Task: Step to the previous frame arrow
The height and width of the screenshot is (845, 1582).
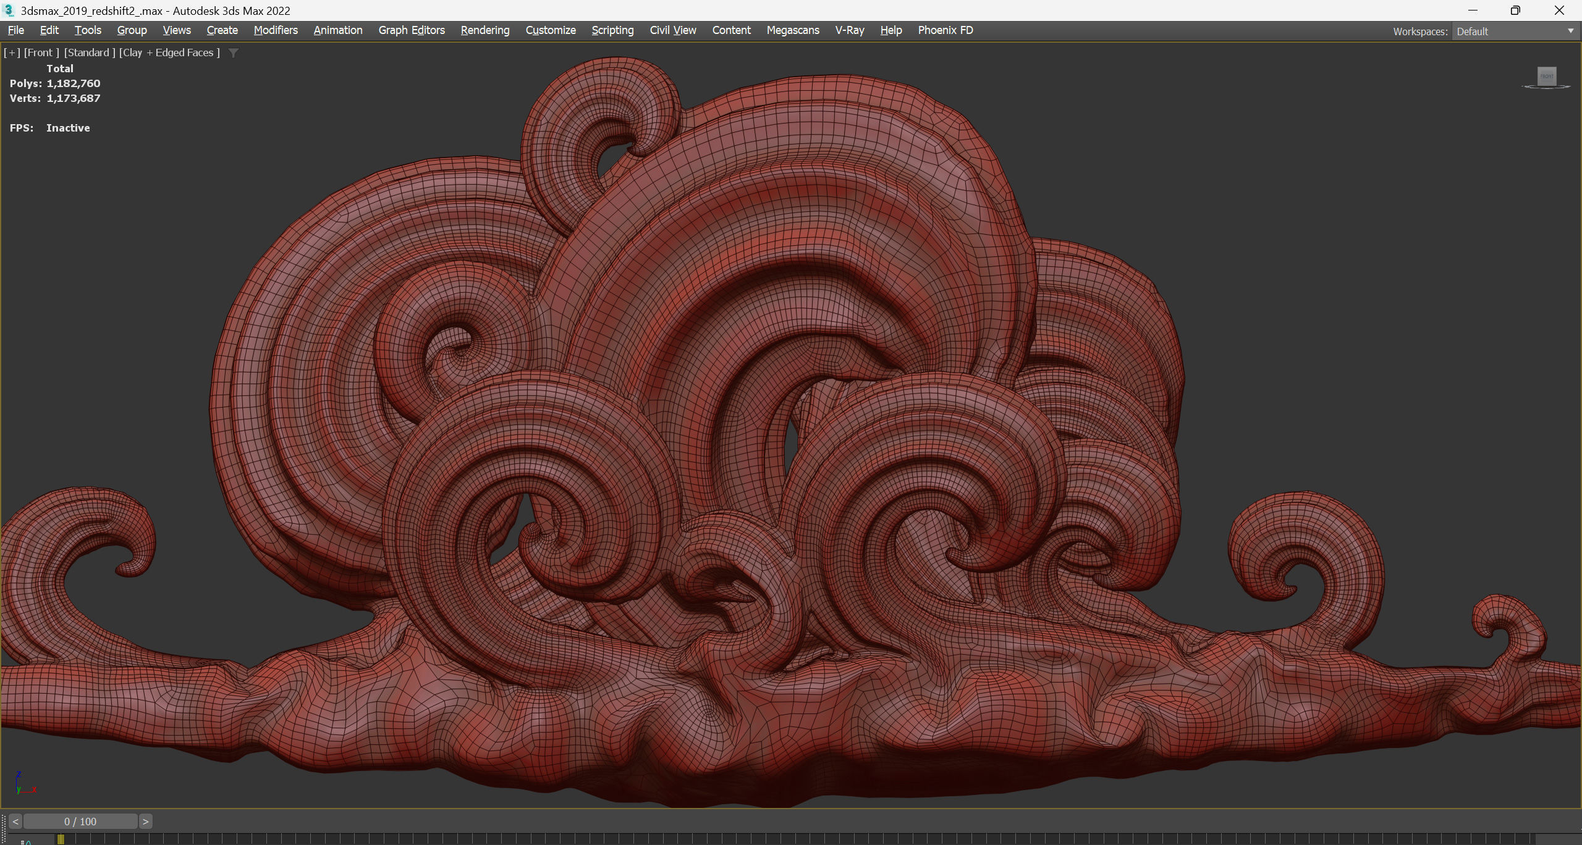Action: 15,822
